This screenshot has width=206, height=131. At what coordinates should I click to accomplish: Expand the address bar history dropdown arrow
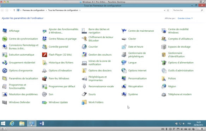point(164,10)
